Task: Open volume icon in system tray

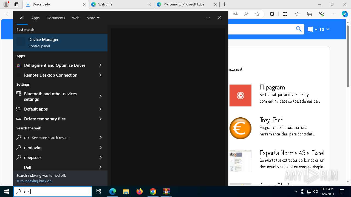Action: 315,192
